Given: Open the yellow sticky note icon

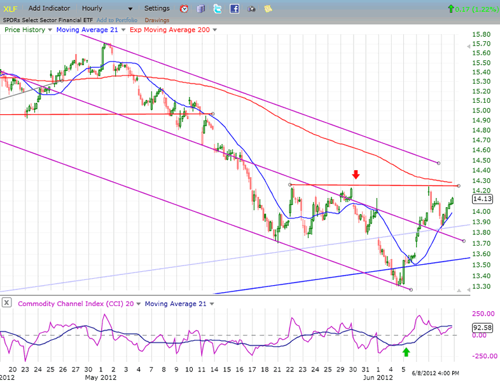Looking at the screenshot, I should pyautogui.click(x=268, y=9).
